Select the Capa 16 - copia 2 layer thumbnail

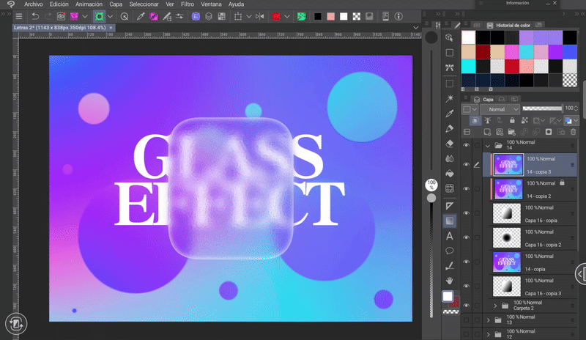click(x=507, y=237)
